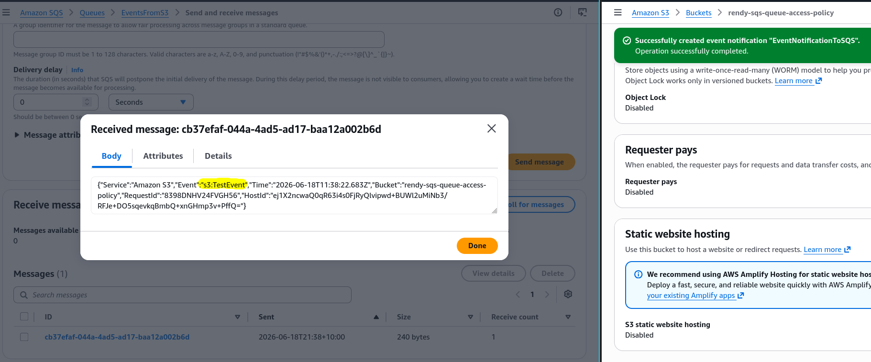
Task: Go to next page of messages
Action: pyautogui.click(x=547, y=295)
